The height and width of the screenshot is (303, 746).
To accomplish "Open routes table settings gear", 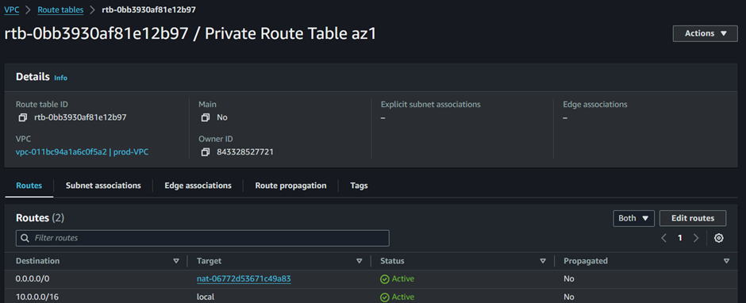I will tap(719, 238).
